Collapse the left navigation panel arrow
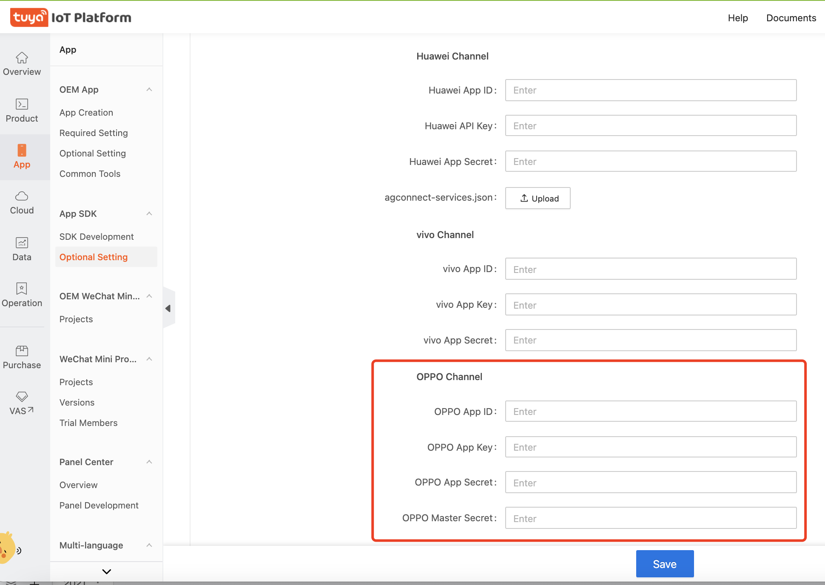Screen dimensions: 825x585 coord(169,308)
